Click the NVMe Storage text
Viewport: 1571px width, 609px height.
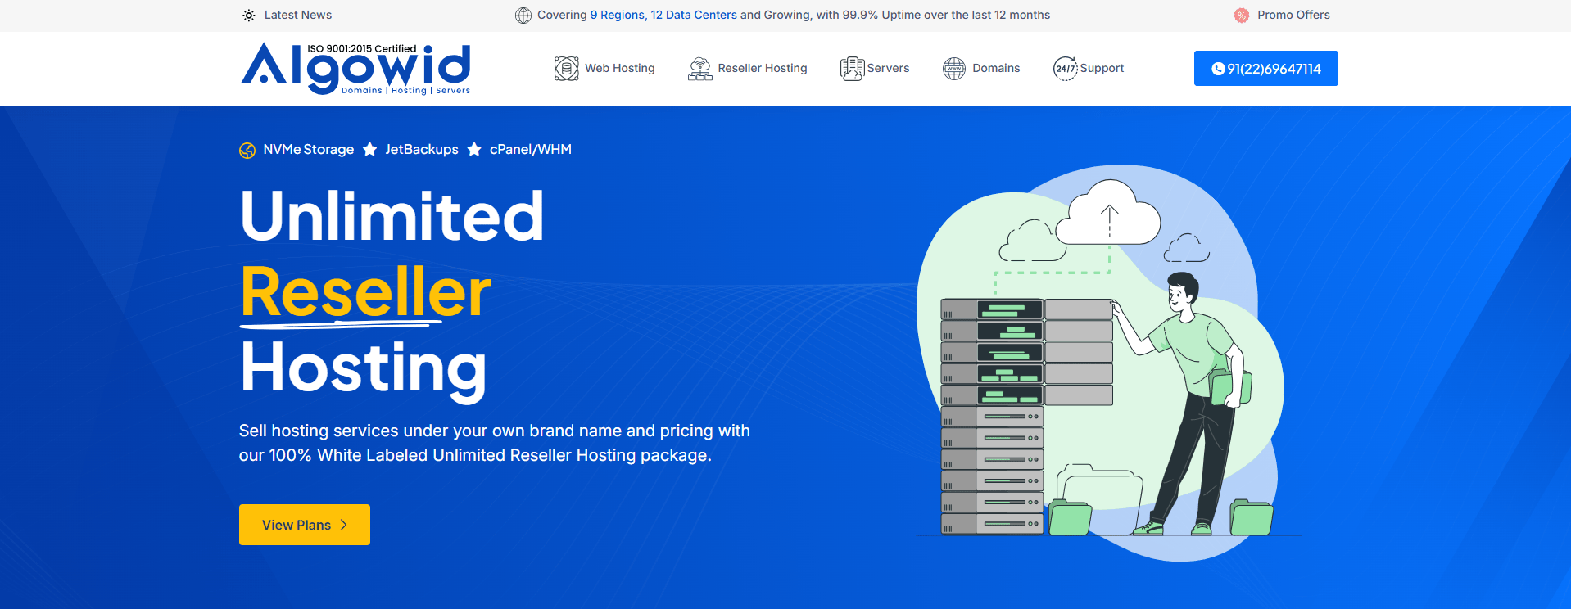(x=309, y=150)
